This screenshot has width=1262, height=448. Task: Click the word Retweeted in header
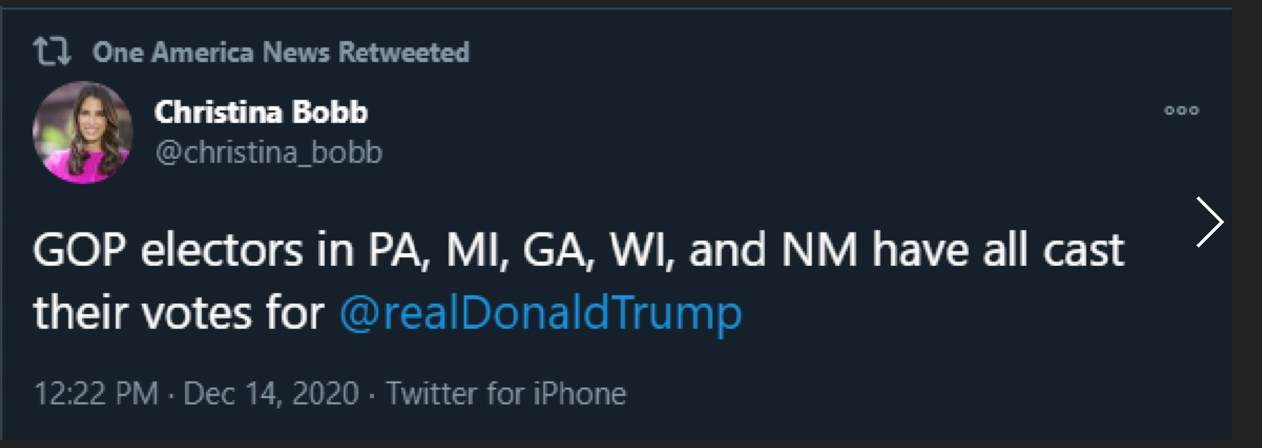(404, 52)
